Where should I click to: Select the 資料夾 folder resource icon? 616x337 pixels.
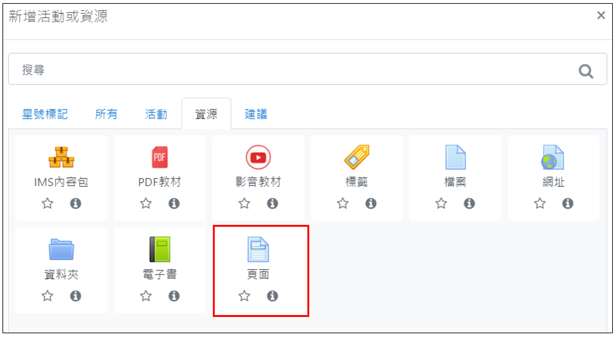tap(61, 249)
